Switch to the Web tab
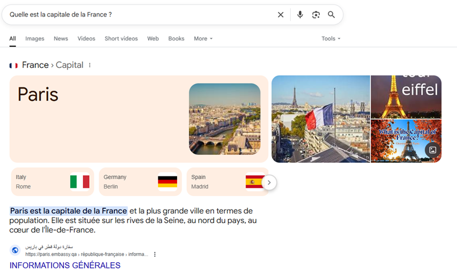 click(153, 38)
